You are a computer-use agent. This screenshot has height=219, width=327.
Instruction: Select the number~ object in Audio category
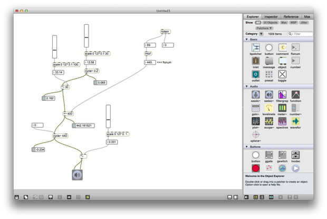tap(295, 108)
